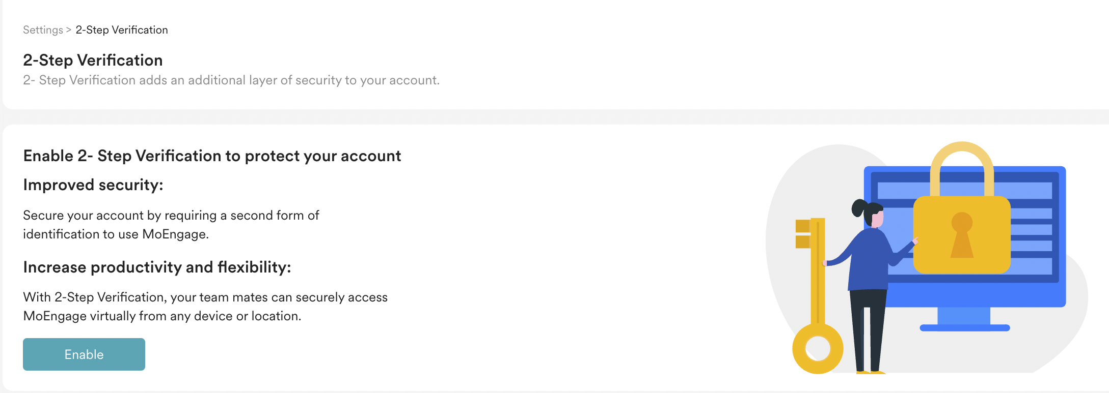Click the key teeth at the top

pyautogui.click(x=803, y=234)
